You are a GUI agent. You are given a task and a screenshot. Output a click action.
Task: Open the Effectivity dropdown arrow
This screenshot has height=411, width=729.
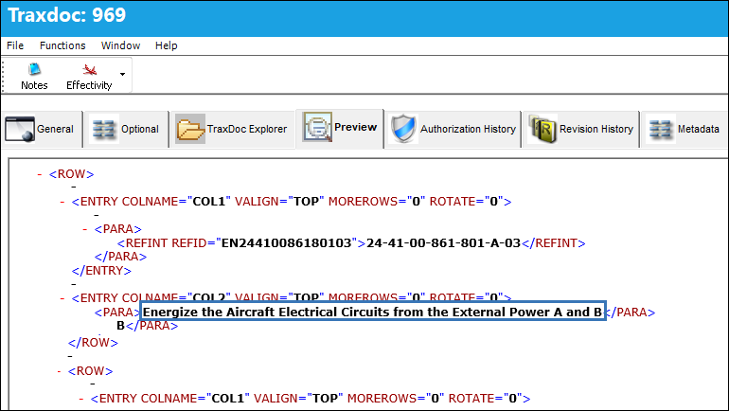122,75
